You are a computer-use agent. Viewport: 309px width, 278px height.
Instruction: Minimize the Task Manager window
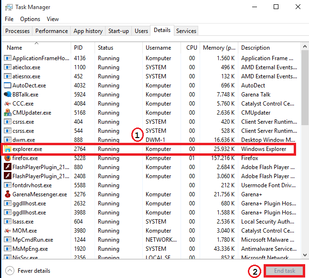(x=255, y=7)
